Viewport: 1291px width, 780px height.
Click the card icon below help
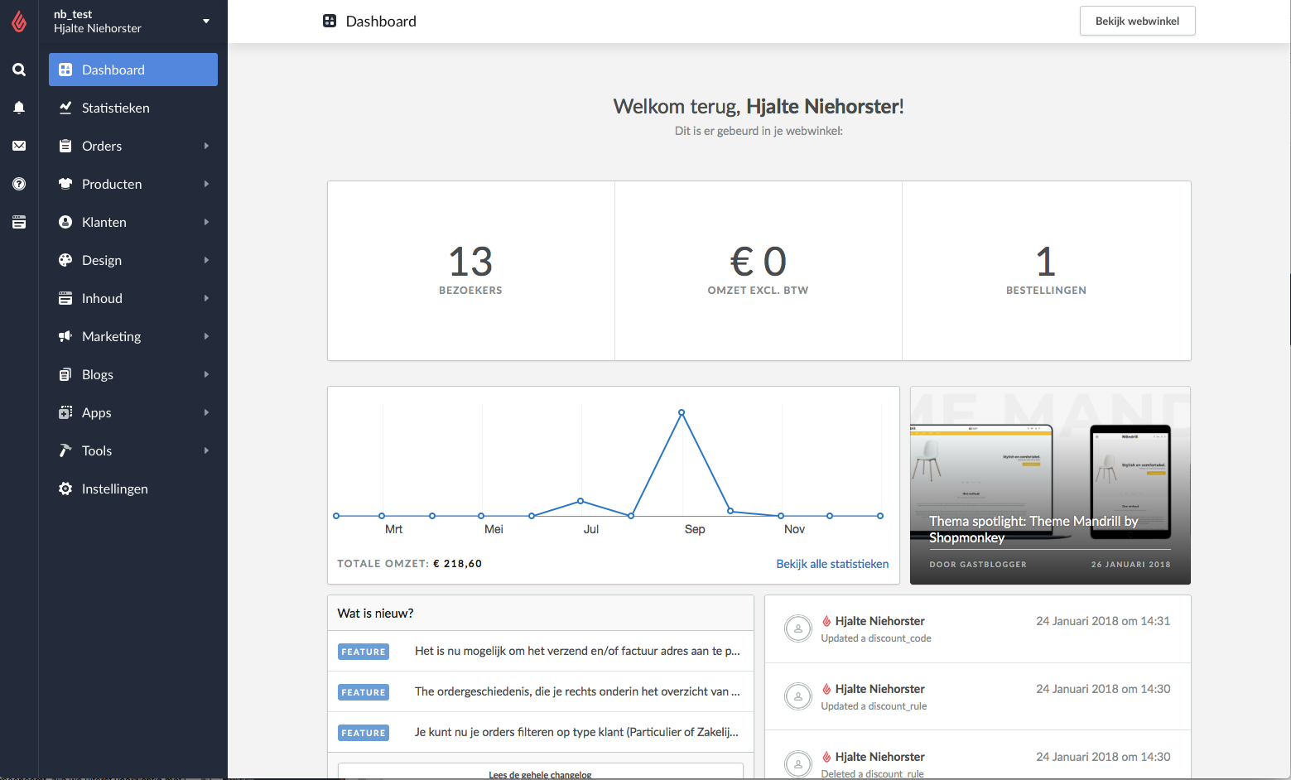click(19, 222)
